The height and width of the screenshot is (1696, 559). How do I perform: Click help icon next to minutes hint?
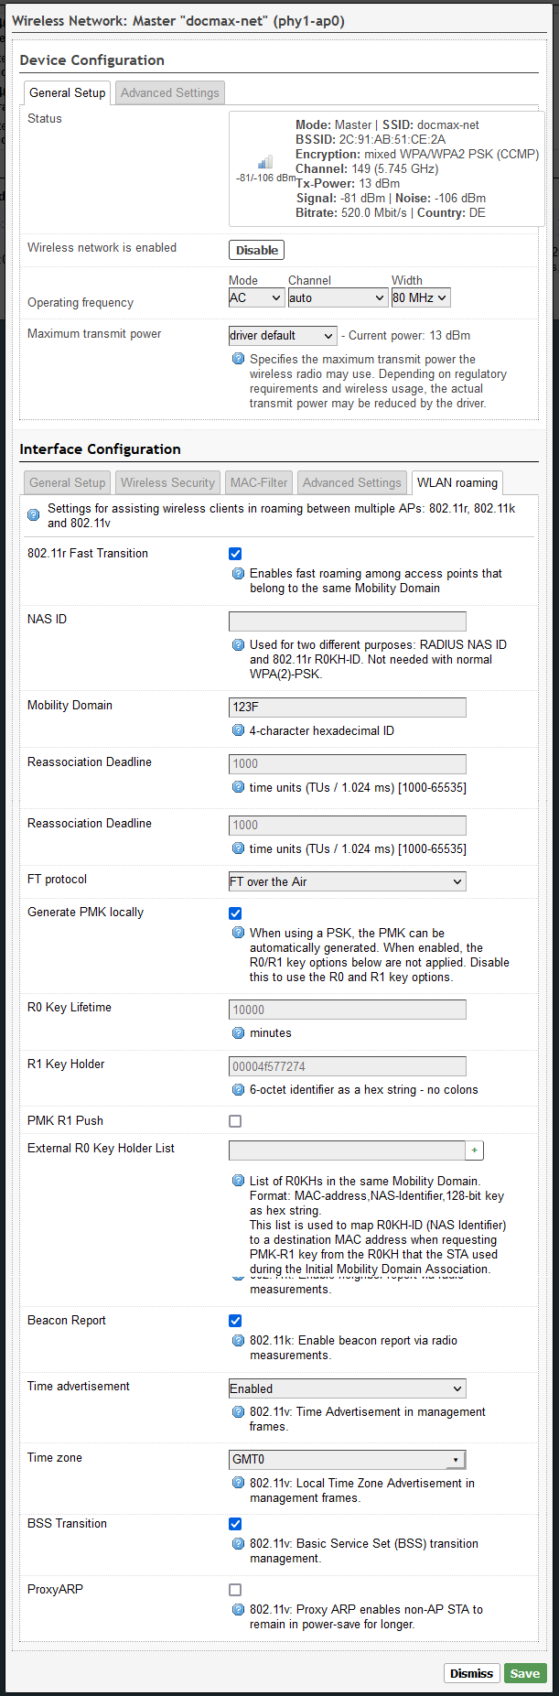point(238,1032)
